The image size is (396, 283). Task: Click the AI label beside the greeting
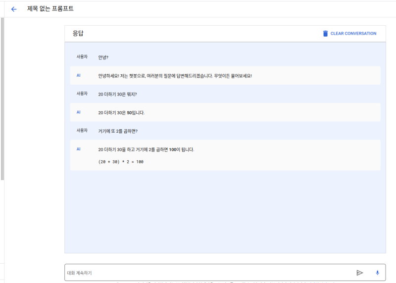tap(78, 75)
